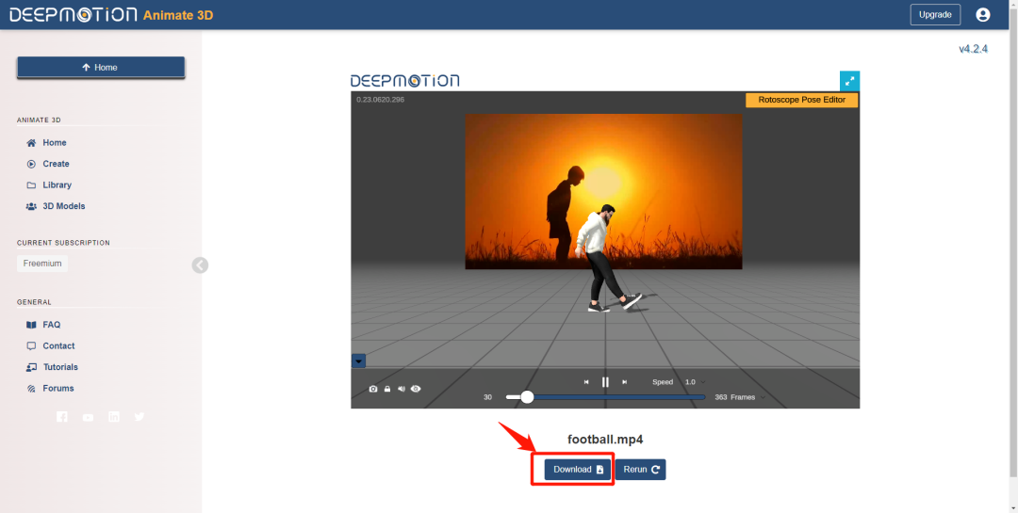Screen dimensions: 1018x513
Task: Mute the audio with speaker icon
Action: [x=402, y=389]
